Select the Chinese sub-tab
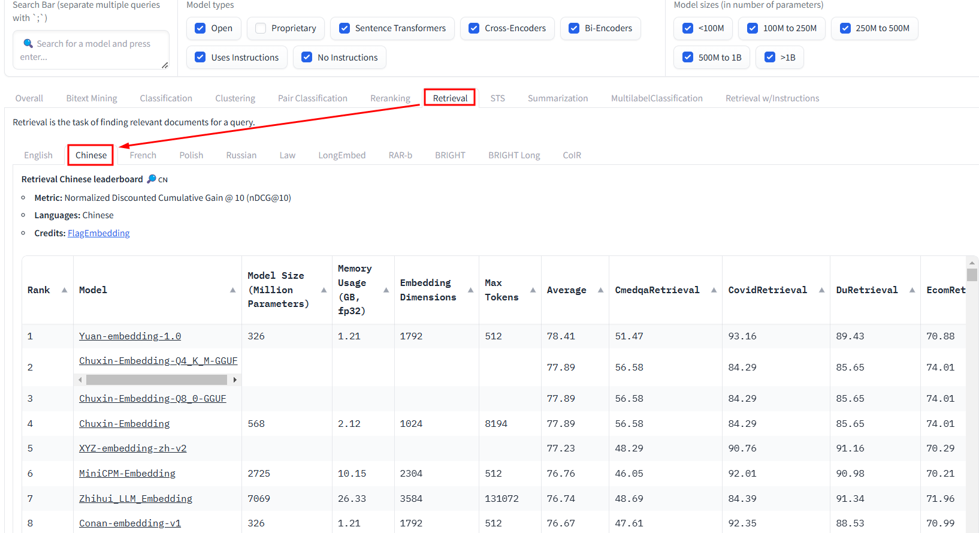This screenshot has width=979, height=533. 91,155
